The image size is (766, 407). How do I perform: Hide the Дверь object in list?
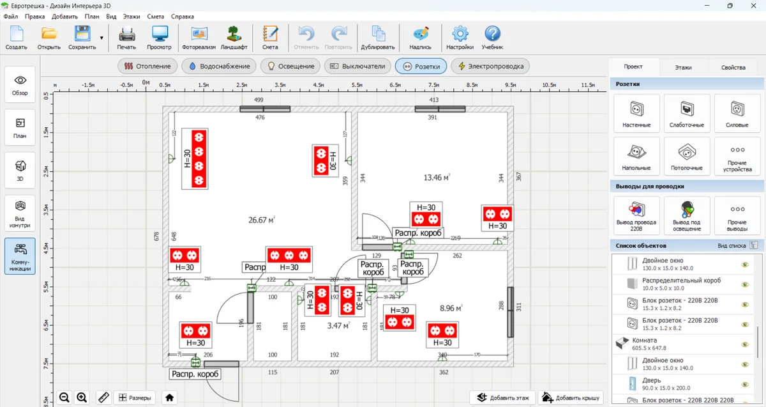click(744, 383)
